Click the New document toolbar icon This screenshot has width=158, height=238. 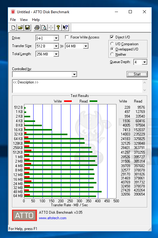(13, 27)
